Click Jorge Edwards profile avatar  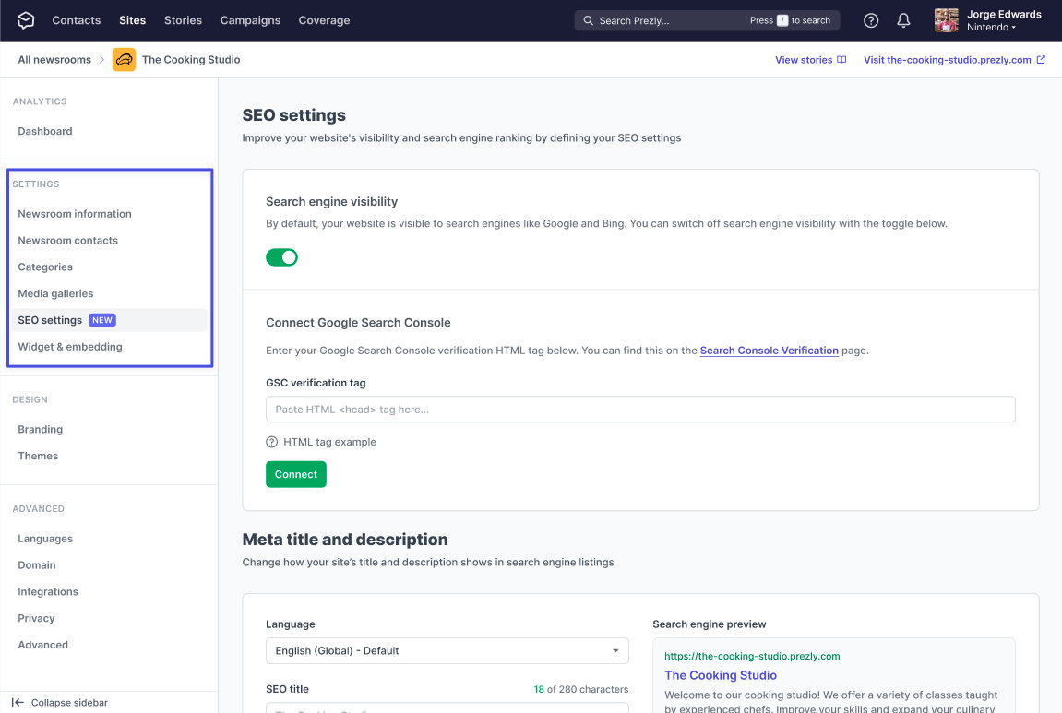pos(946,20)
